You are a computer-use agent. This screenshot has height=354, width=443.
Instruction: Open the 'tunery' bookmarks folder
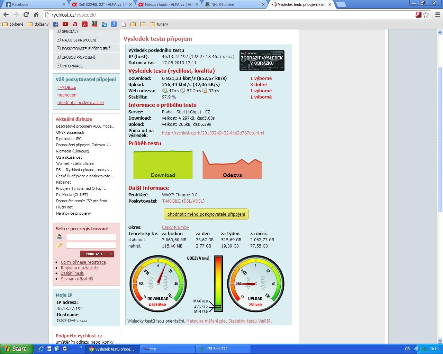159,24
